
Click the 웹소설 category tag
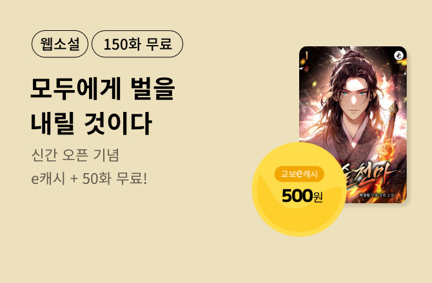(60, 44)
